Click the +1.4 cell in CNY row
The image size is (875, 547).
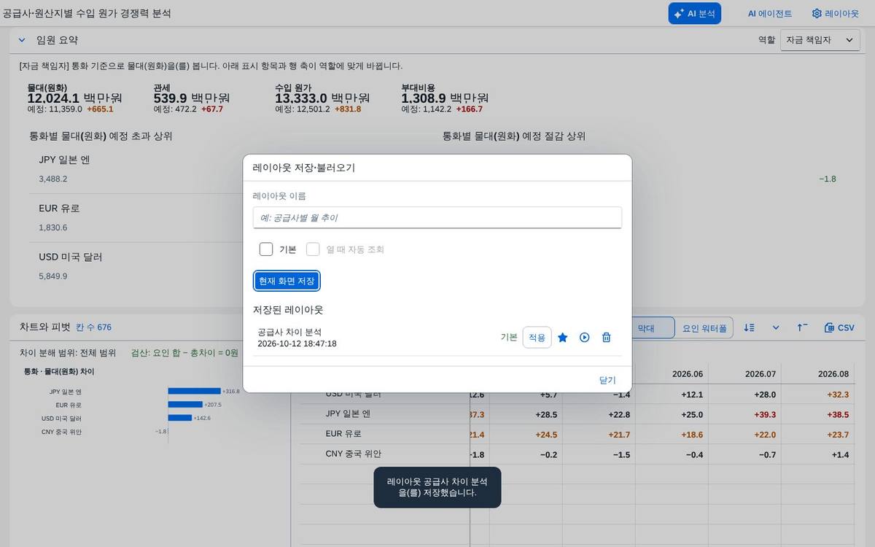[841, 454]
